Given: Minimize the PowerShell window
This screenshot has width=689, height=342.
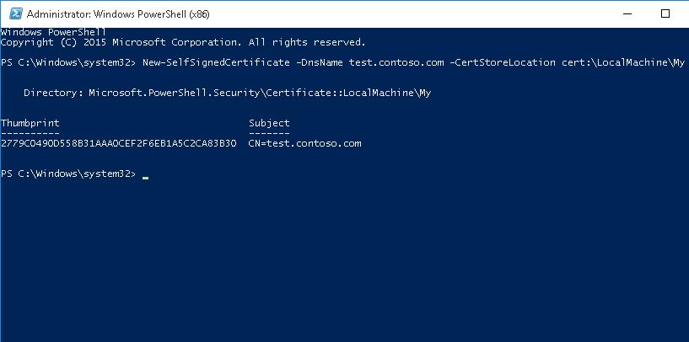Looking at the screenshot, I should 627,13.
